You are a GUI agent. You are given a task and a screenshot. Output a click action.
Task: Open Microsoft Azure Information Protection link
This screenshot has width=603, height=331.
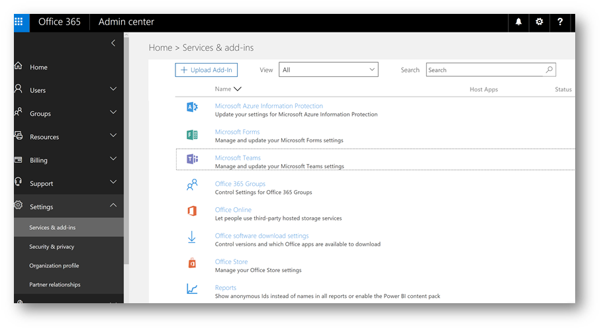point(269,106)
